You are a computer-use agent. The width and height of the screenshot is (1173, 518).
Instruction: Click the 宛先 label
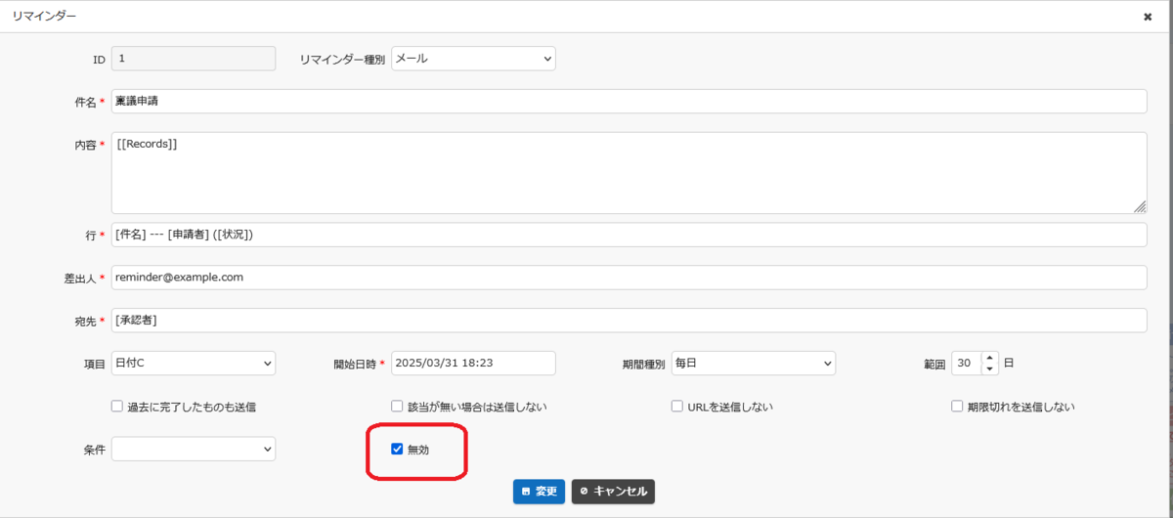(x=85, y=322)
